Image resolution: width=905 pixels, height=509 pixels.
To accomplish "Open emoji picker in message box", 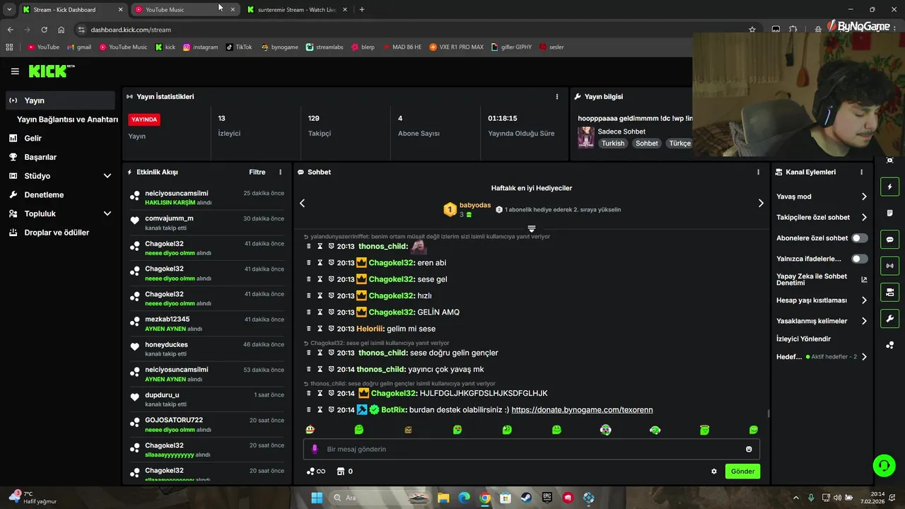I will tap(749, 449).
